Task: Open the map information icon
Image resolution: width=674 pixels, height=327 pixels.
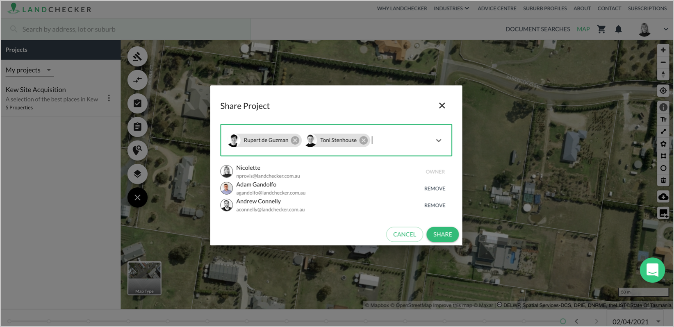Action: [x=663, y=107]
